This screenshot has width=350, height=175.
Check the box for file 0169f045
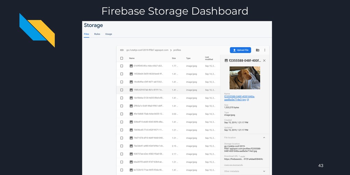pyautogui.click(x=122, y=66)
